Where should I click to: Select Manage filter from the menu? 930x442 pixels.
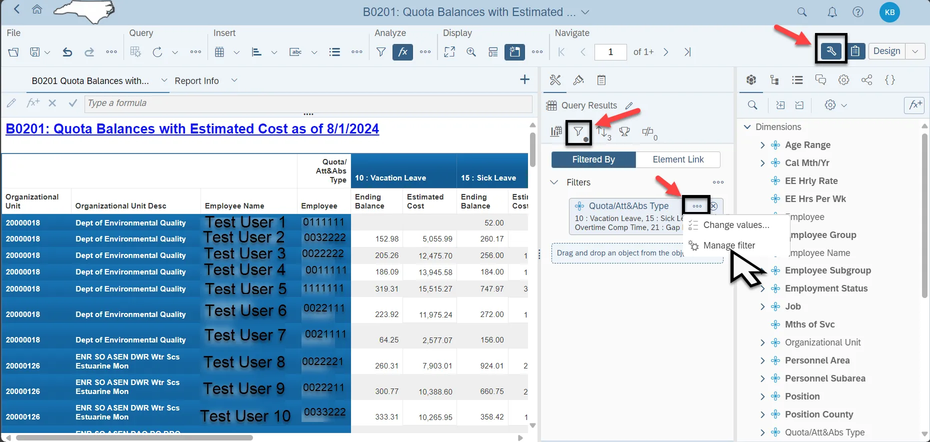pos(729,245)
